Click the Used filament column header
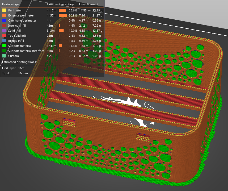 [89, 5]
